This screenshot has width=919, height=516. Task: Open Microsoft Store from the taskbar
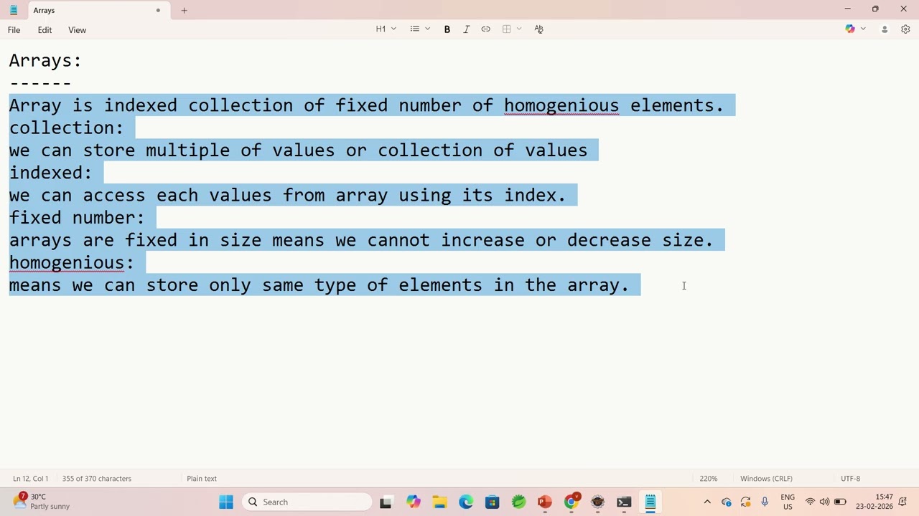coord(492,502)
